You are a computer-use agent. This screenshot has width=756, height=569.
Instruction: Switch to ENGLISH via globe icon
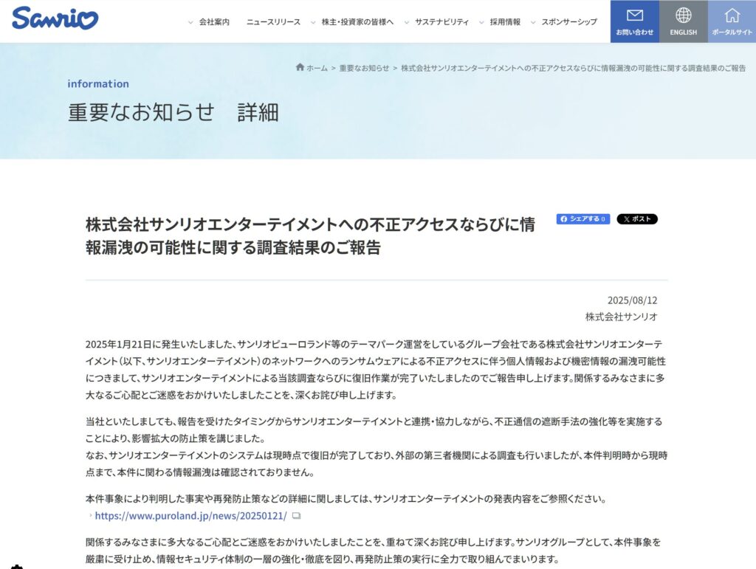[x=683, y=15]
